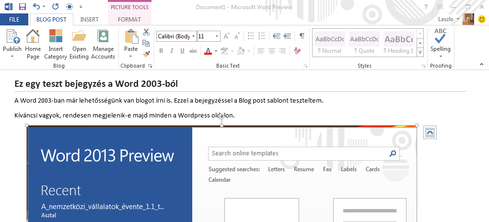The height and width of the screenshot is (222, 489).
Task: Switch to the BLOG POST tab
Action: [x=51, y=19]
